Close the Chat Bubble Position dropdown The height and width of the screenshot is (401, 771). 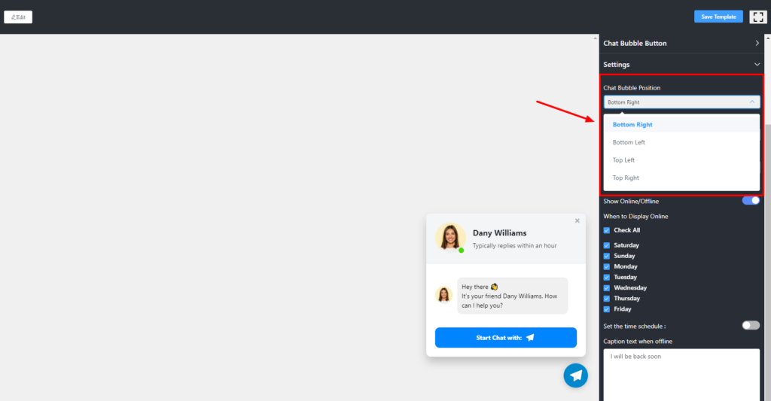pos(681,102)
